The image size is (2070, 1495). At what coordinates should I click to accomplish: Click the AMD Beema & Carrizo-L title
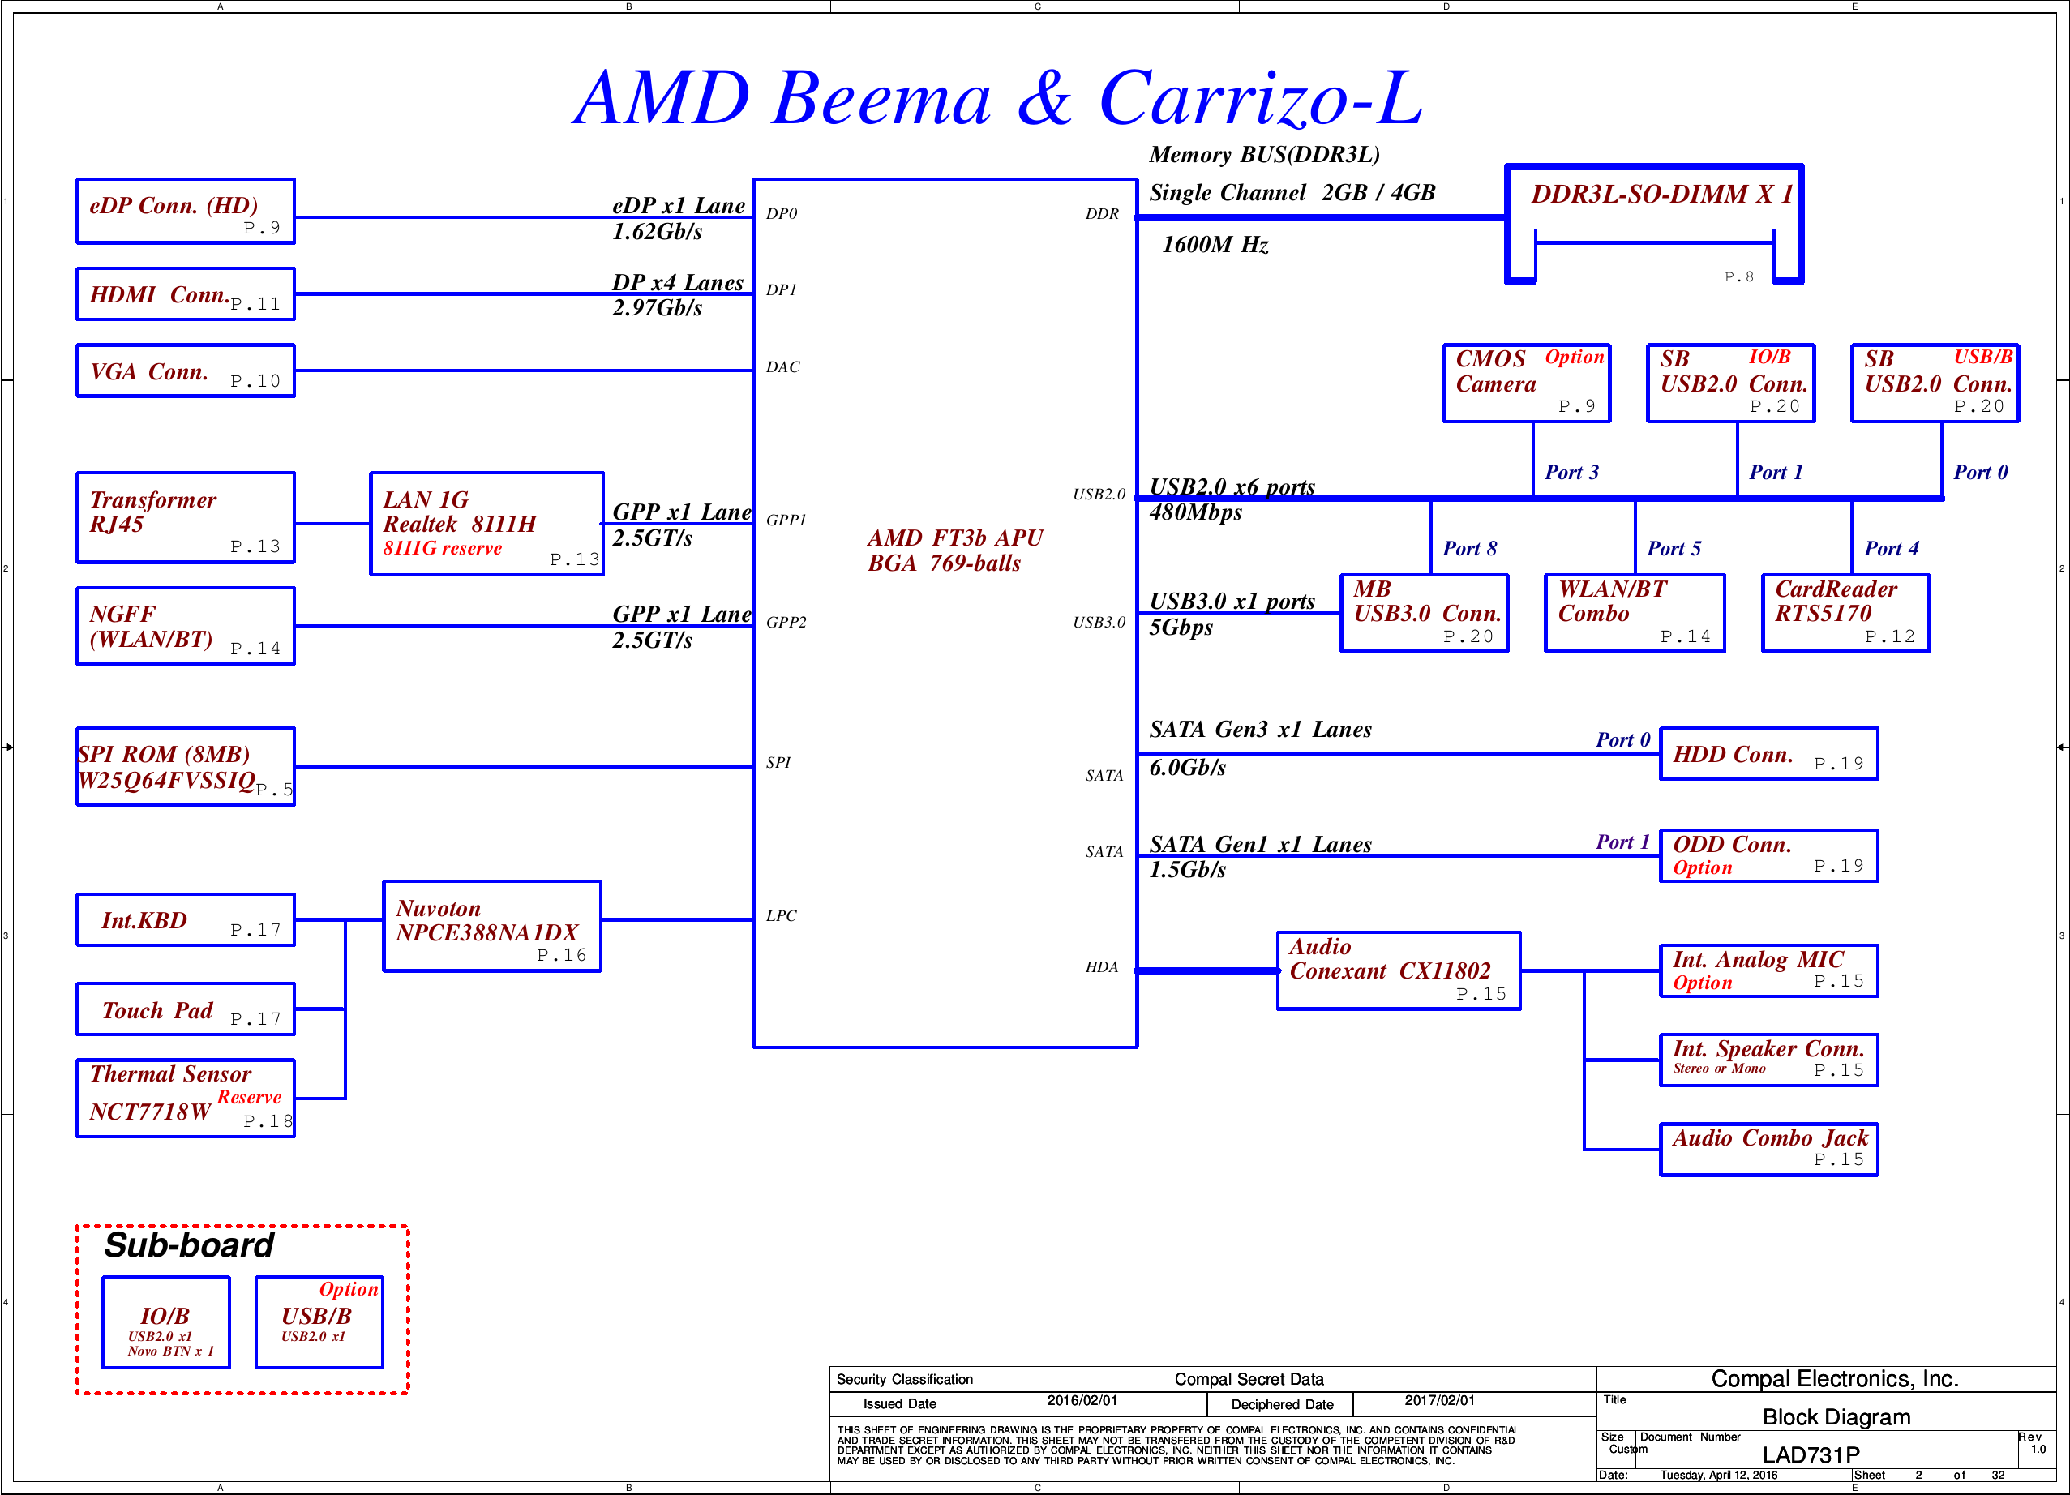(x=996, y=99)
